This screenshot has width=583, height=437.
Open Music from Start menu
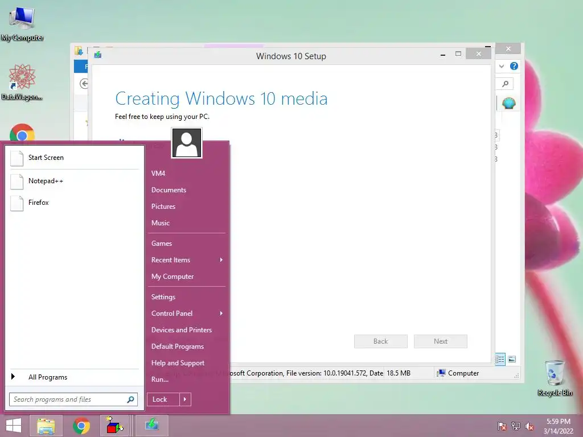pos(161,223)
